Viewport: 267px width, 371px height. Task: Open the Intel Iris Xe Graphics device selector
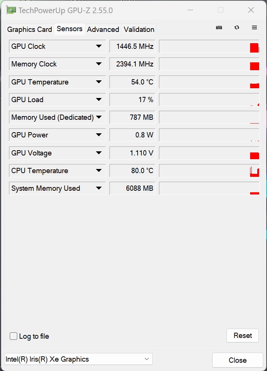(78, 359)
